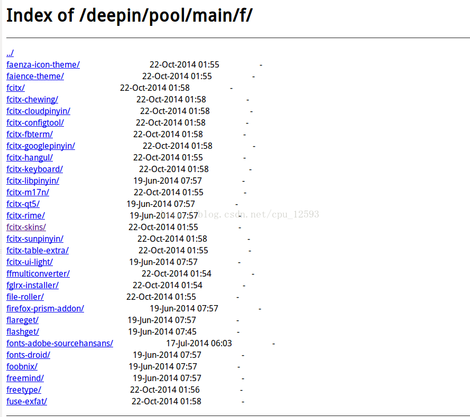Open the fcitx-hangul/ link

(30, 158)
